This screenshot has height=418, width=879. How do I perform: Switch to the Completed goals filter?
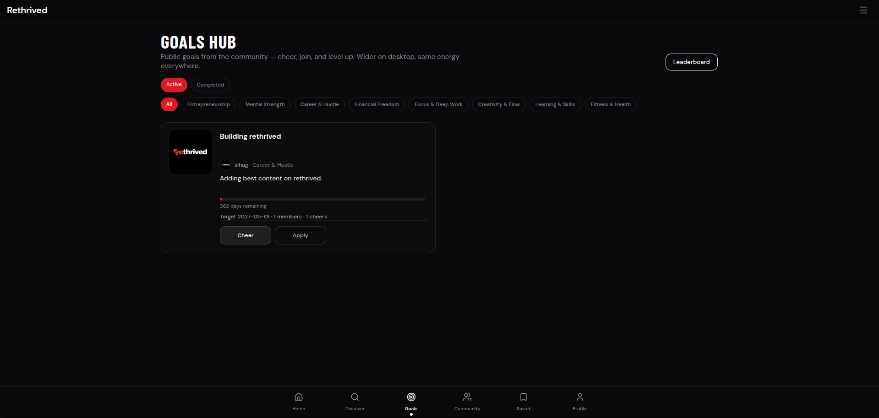pos(210,85)
